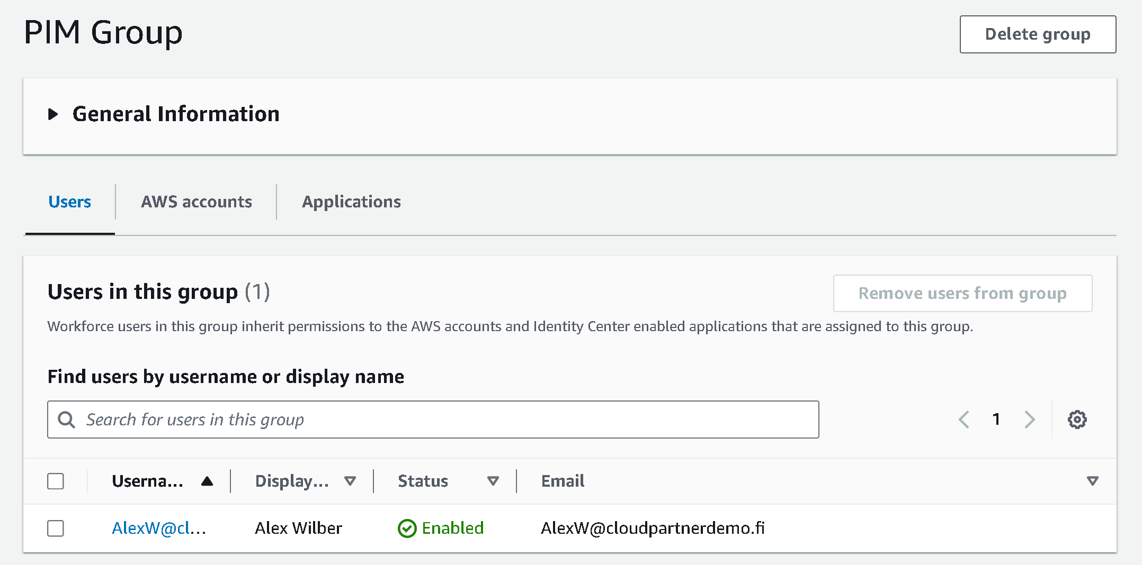
Task: Open the Applications tab
Action: [x=351, y=202]
